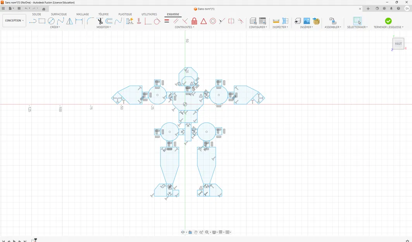Expand the INSÉRER menu

306,27
